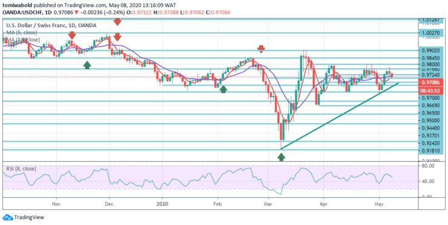This screenshot has width=448, height=225.
Task: Click the 0.97000 price level label
Action: coord(431,98)
